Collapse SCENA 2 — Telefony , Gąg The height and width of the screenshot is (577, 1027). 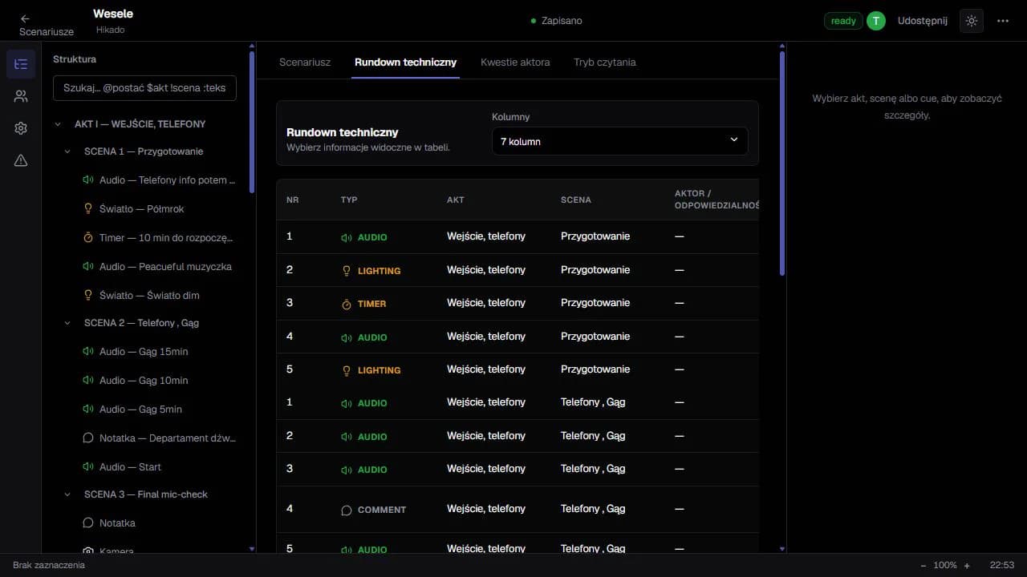(67, 323)
